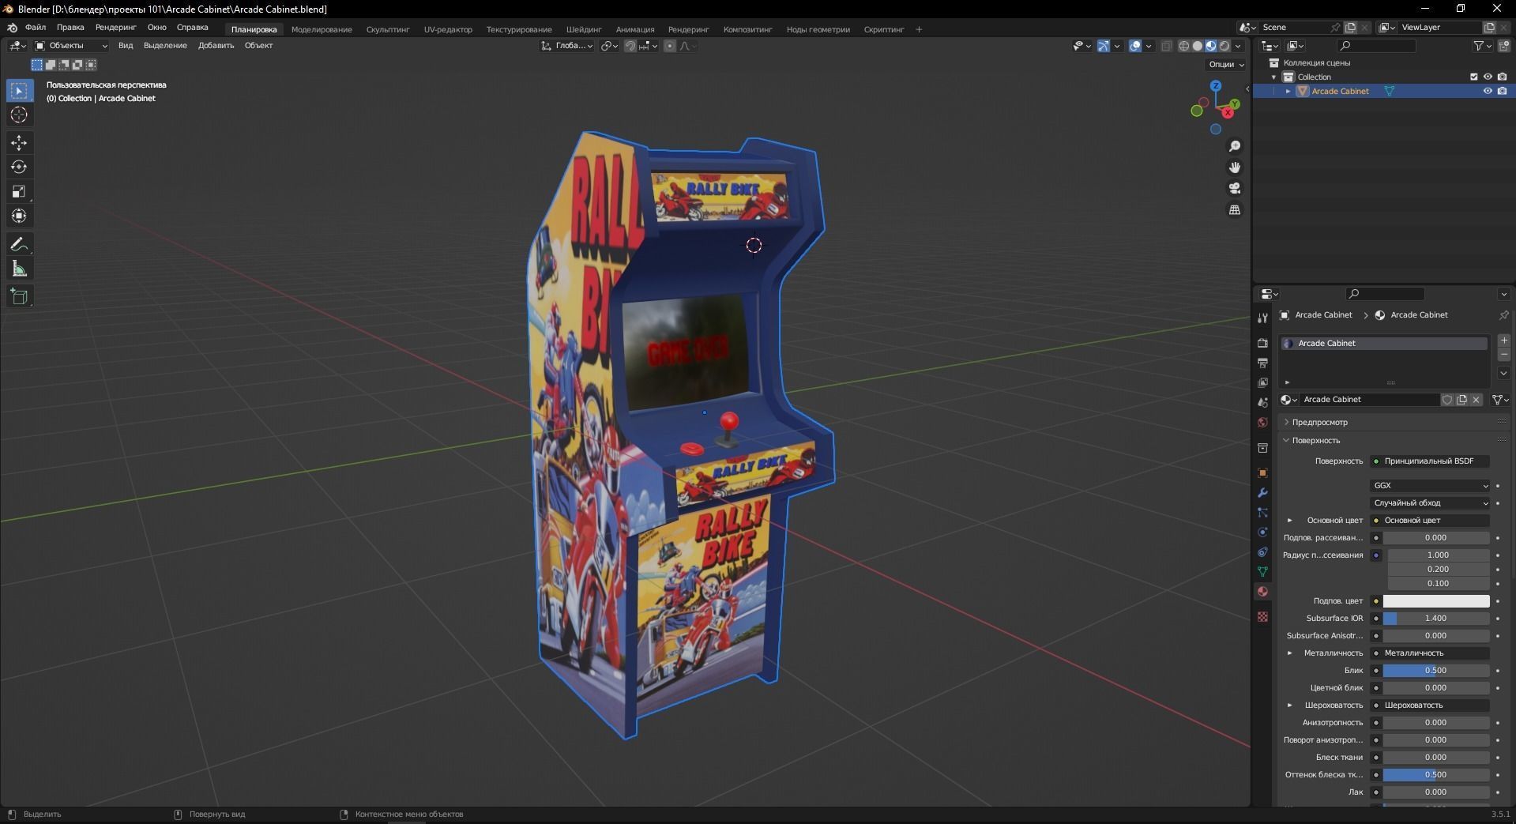Open the Render properties tab
This screenshot has width=1516, height=824.
coord(1262,343)
